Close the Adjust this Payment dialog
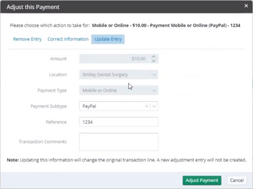This screenshot has height=189, width=253. coord(246,6)
